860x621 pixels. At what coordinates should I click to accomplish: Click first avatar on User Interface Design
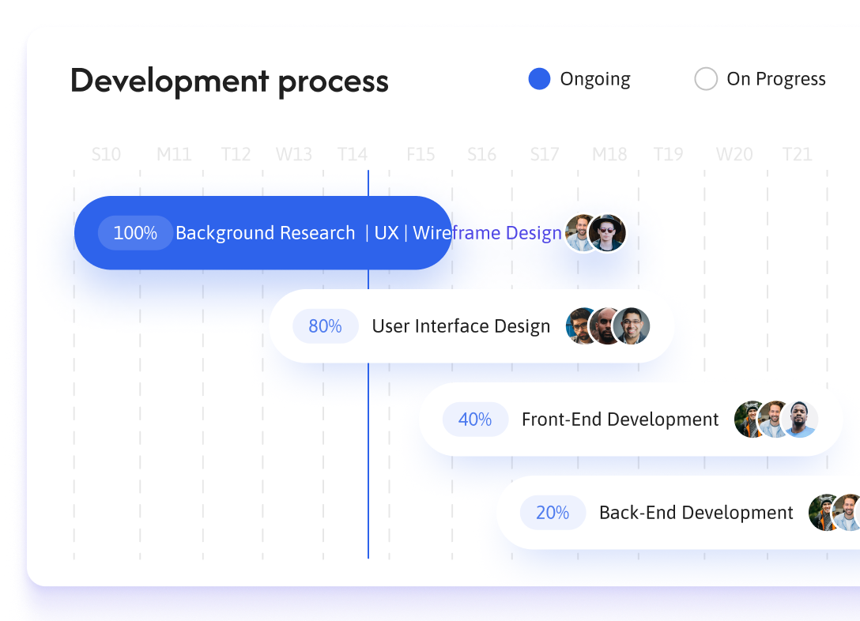(x=582, y=326)
